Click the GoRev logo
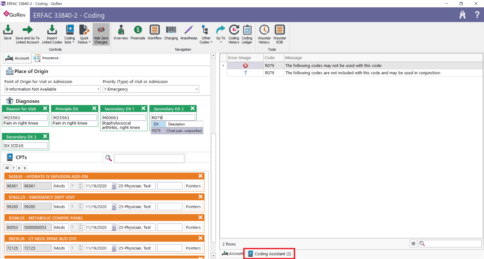The image size is (484, 259). pyautogui.click(x=15, y=14)
